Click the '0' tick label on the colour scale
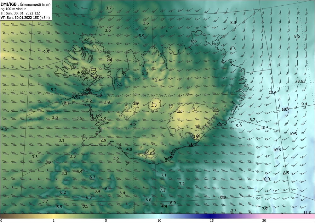 [1, 220]
